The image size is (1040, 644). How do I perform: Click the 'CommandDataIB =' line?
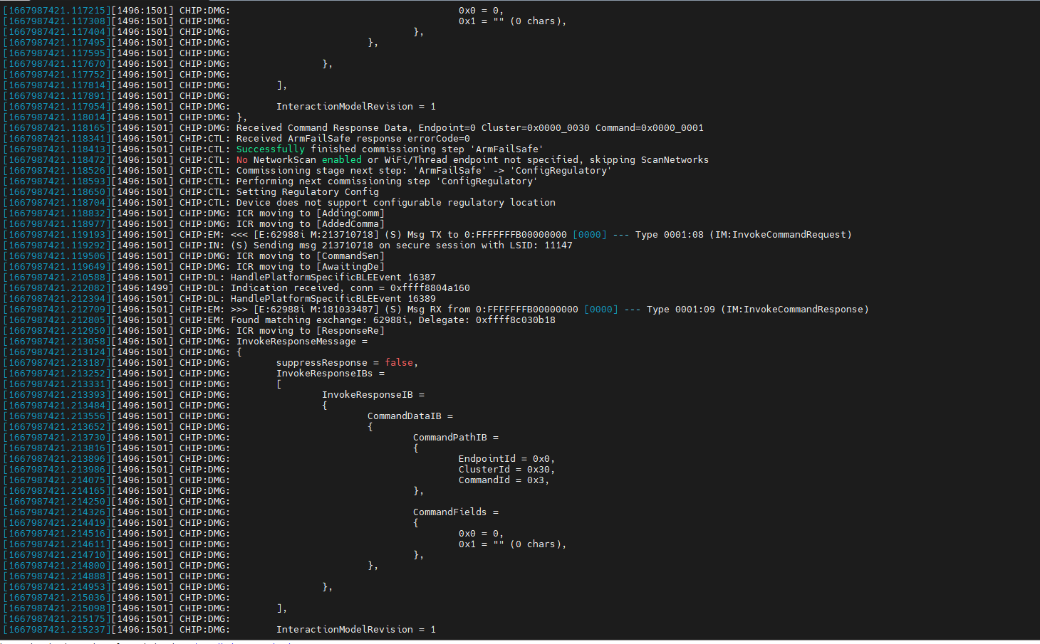[410, 416]
